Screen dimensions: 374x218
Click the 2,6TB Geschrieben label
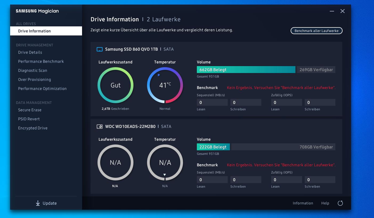tap(115, 109)
